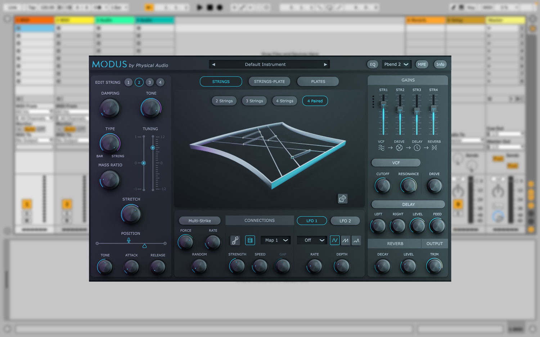Open the LFO 2 tab

tap(345, 221)
